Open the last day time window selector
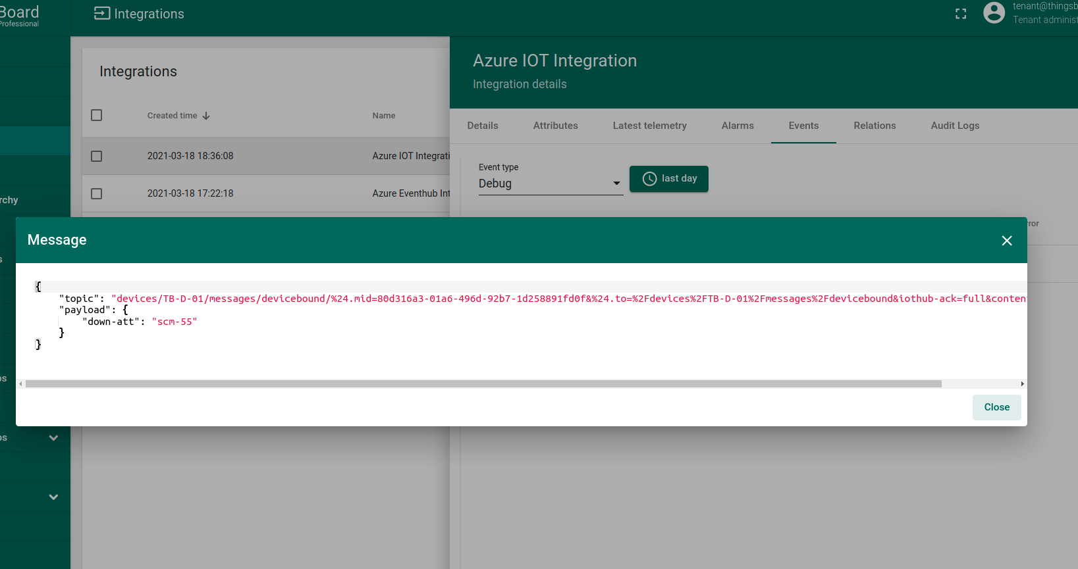Screen dimensions: 1078x569 point(669,179)
